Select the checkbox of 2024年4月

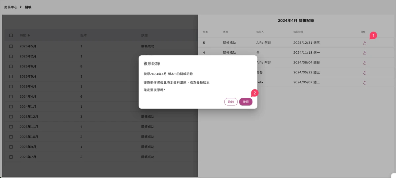tap(11, 97)
